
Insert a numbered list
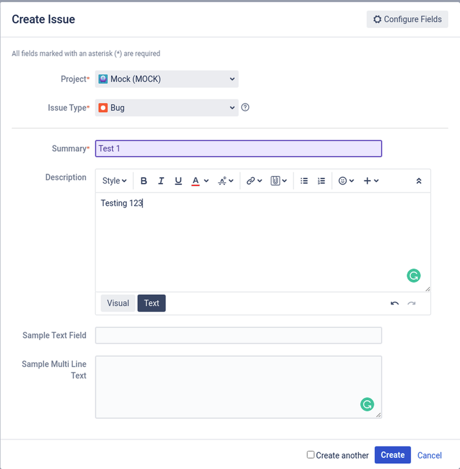(322, 180)
